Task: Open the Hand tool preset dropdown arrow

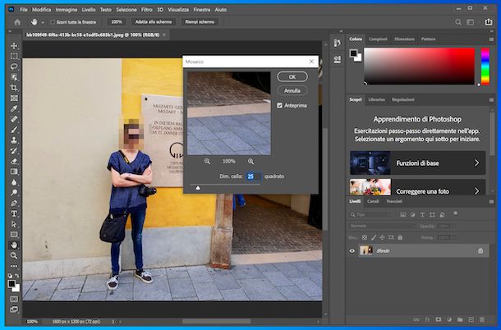Action: click(x=43, y=22)
